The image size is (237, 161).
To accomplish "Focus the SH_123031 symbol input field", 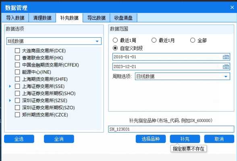I will pos(171,129).
